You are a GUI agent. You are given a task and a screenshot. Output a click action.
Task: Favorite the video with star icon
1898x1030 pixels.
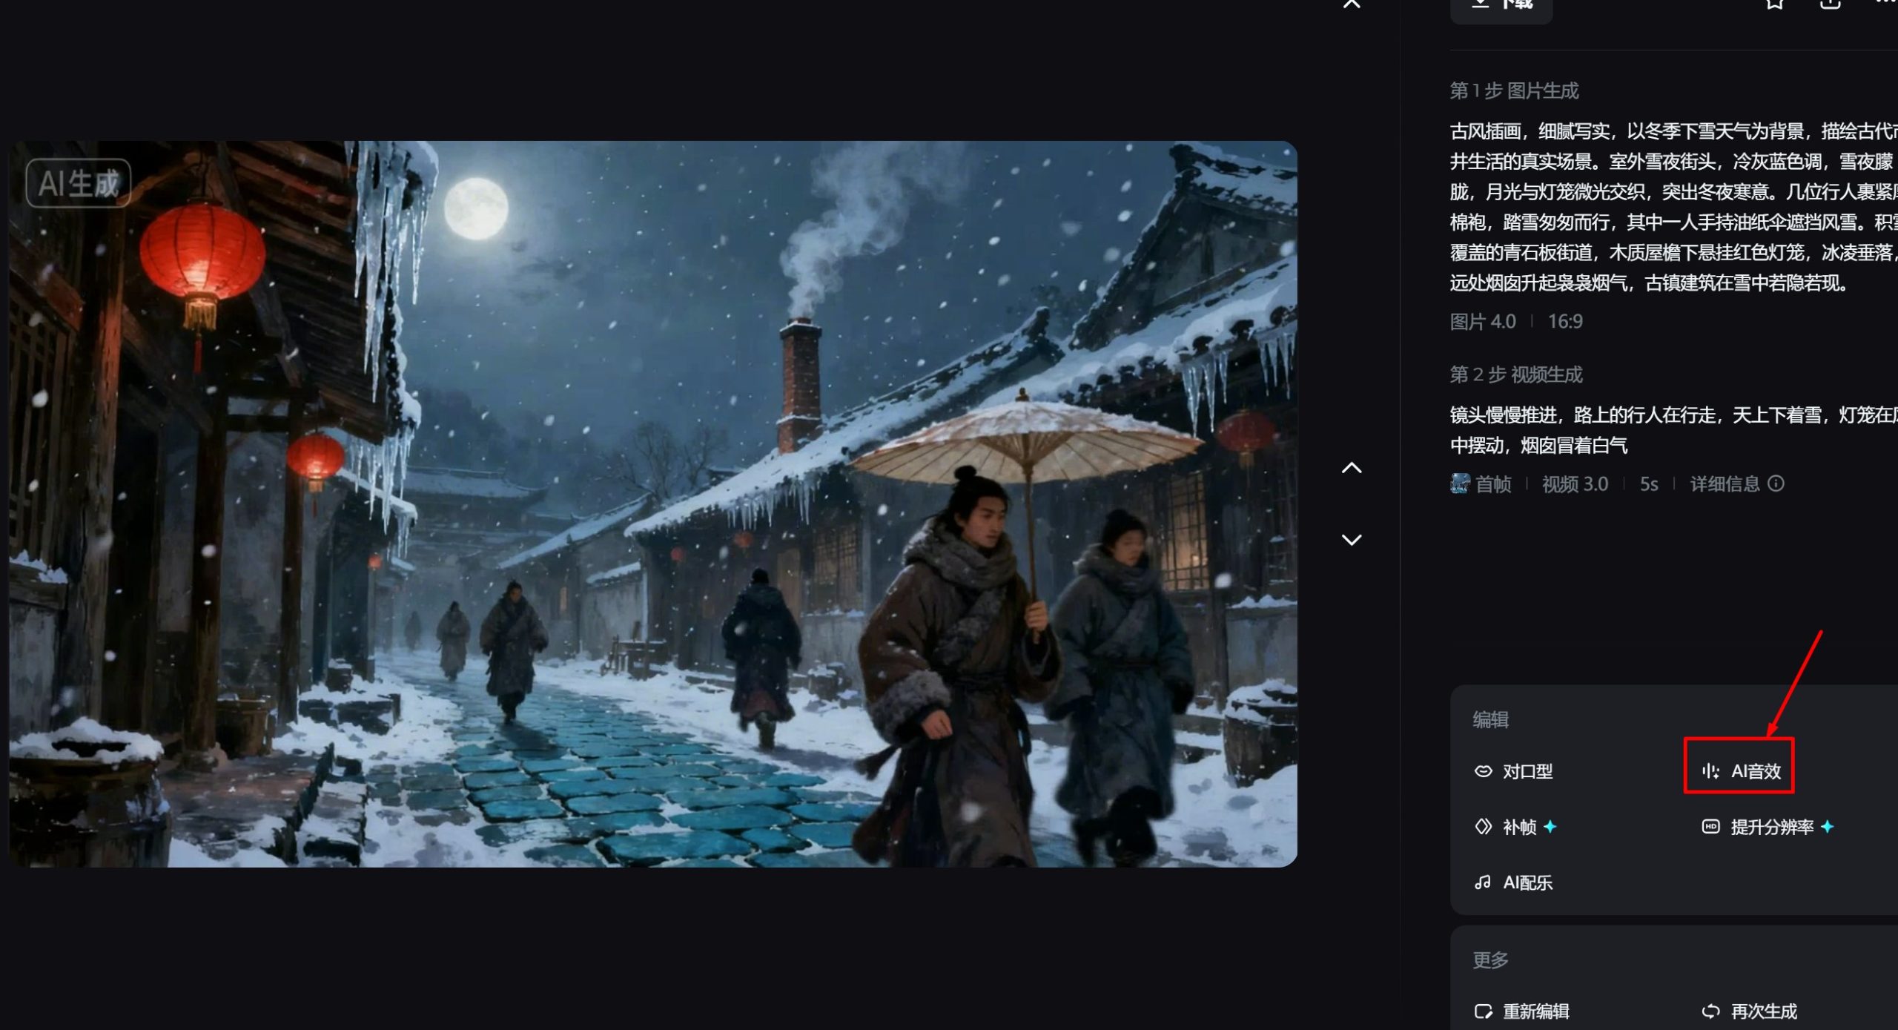[x=1774, y=4]
